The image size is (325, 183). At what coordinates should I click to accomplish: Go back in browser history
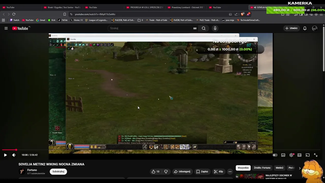point(4,14)
